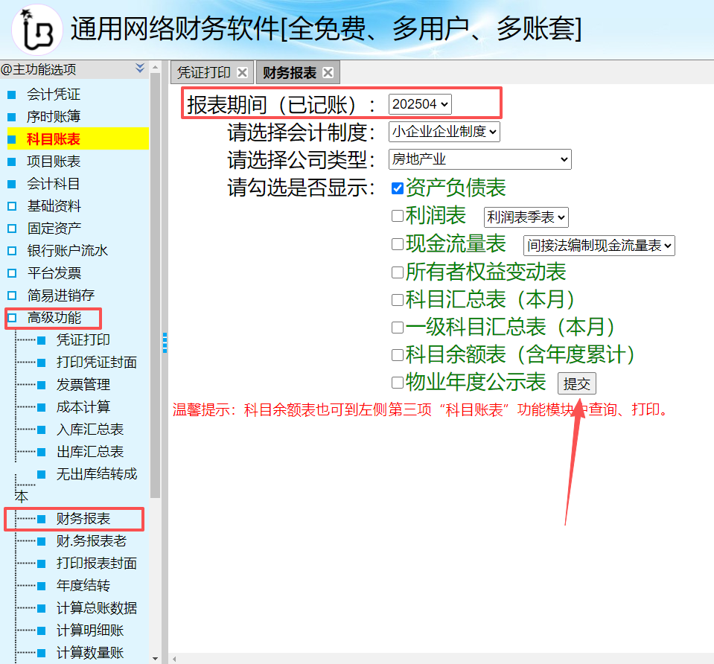Click the sidebar vertical scrollbar thumb
This screenshot has width=714, height=664.
click(155, 283)
